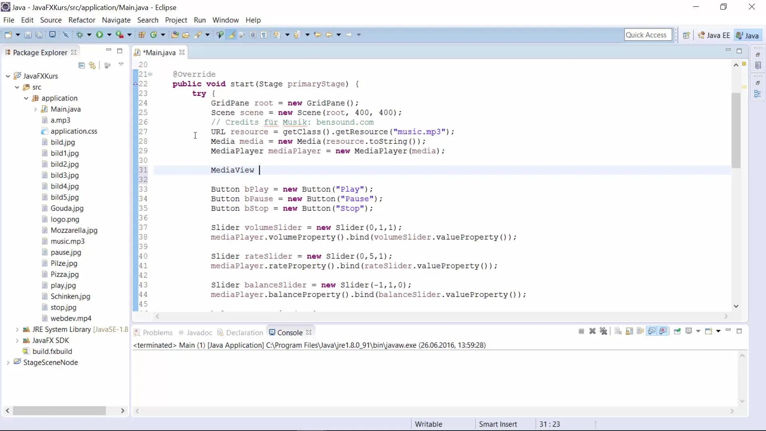Click Display Selected Console icon
Screen dimensions: 766x431
click(689, 331)
